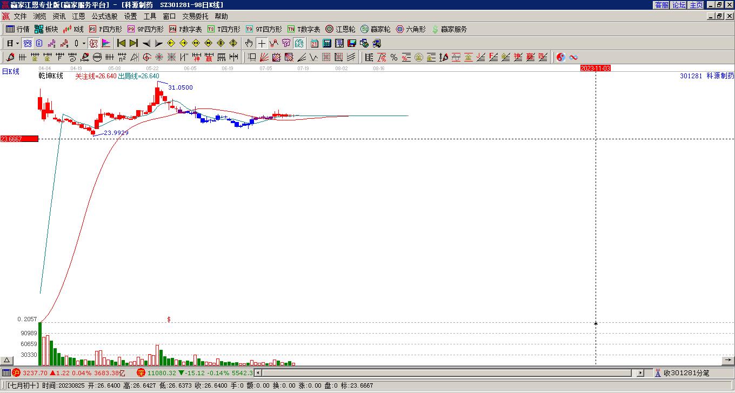The height and width of the screenshot is (393, 735).
Task: Open the 窗口 menu
Action: [169, 16]
